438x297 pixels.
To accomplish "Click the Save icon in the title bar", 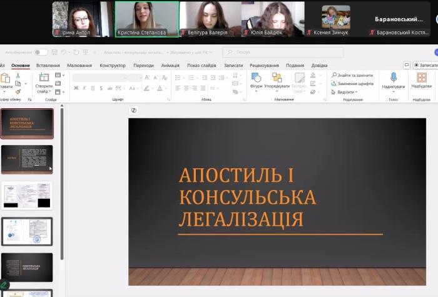I will point(56,53).
